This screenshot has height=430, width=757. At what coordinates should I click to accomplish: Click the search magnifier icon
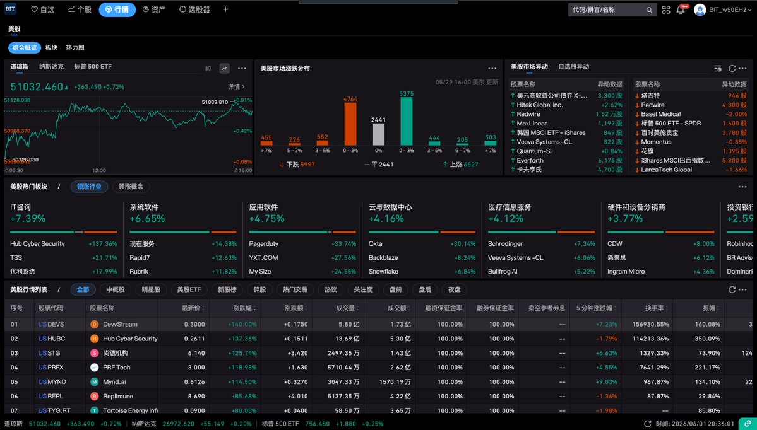(x=649, y=9)
